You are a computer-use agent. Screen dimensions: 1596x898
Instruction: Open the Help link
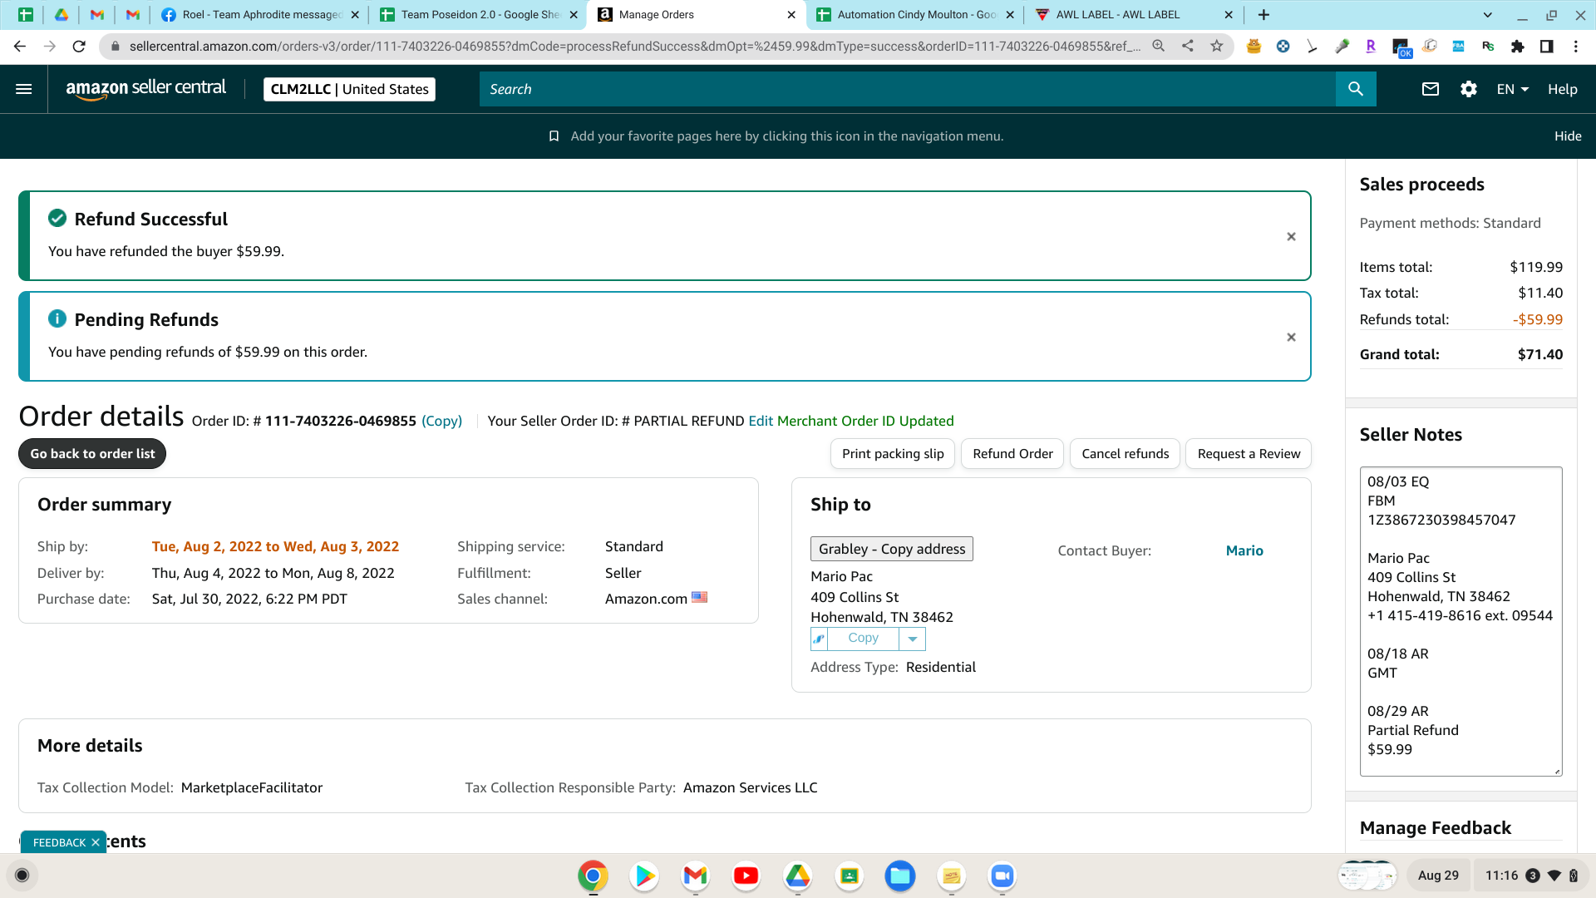[1562, 89]
